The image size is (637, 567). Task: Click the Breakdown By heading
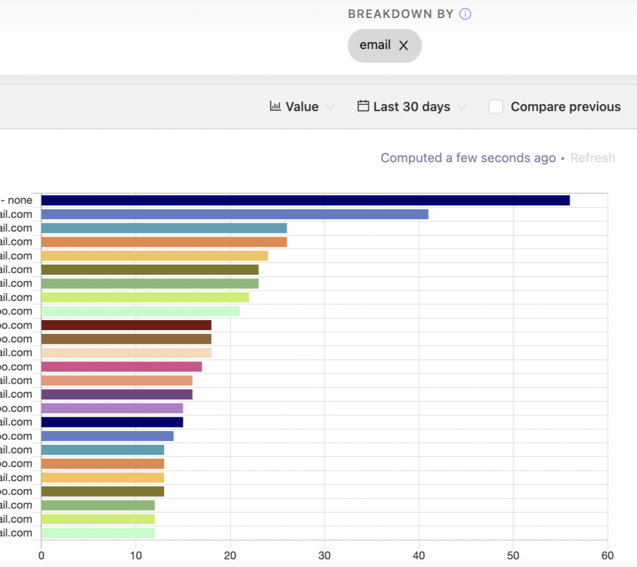click(400, 14)
